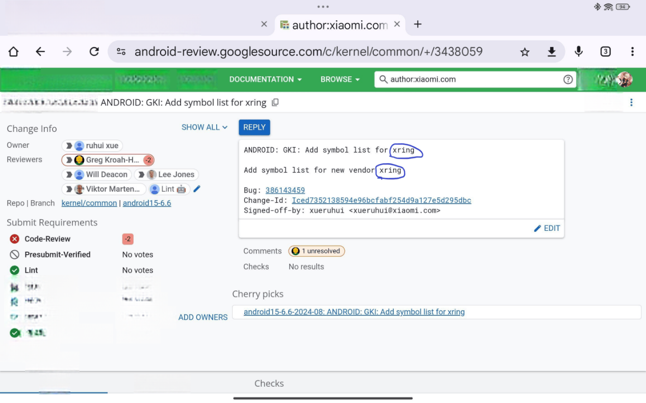The image size is (646, 403).
Task: Focus the author:xiaomi.com search field
Action: pos(475,79)
